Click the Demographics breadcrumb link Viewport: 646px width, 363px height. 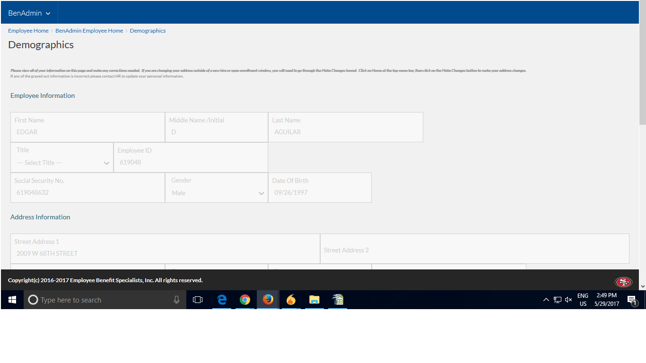click(148, 31)
